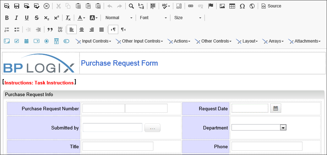The height and width of the screenshot is (155, 327).
Task: Click the Insert Image icon
Action: click(222, 6)
